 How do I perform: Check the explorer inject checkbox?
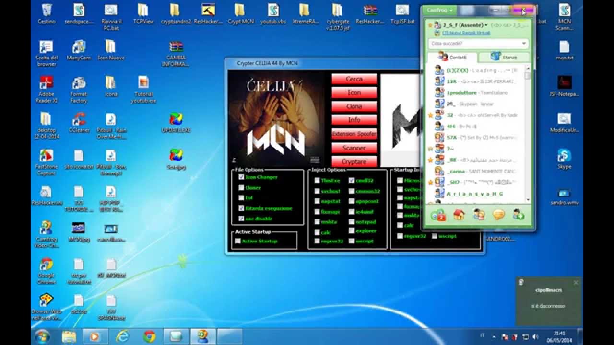click(352, 231)
